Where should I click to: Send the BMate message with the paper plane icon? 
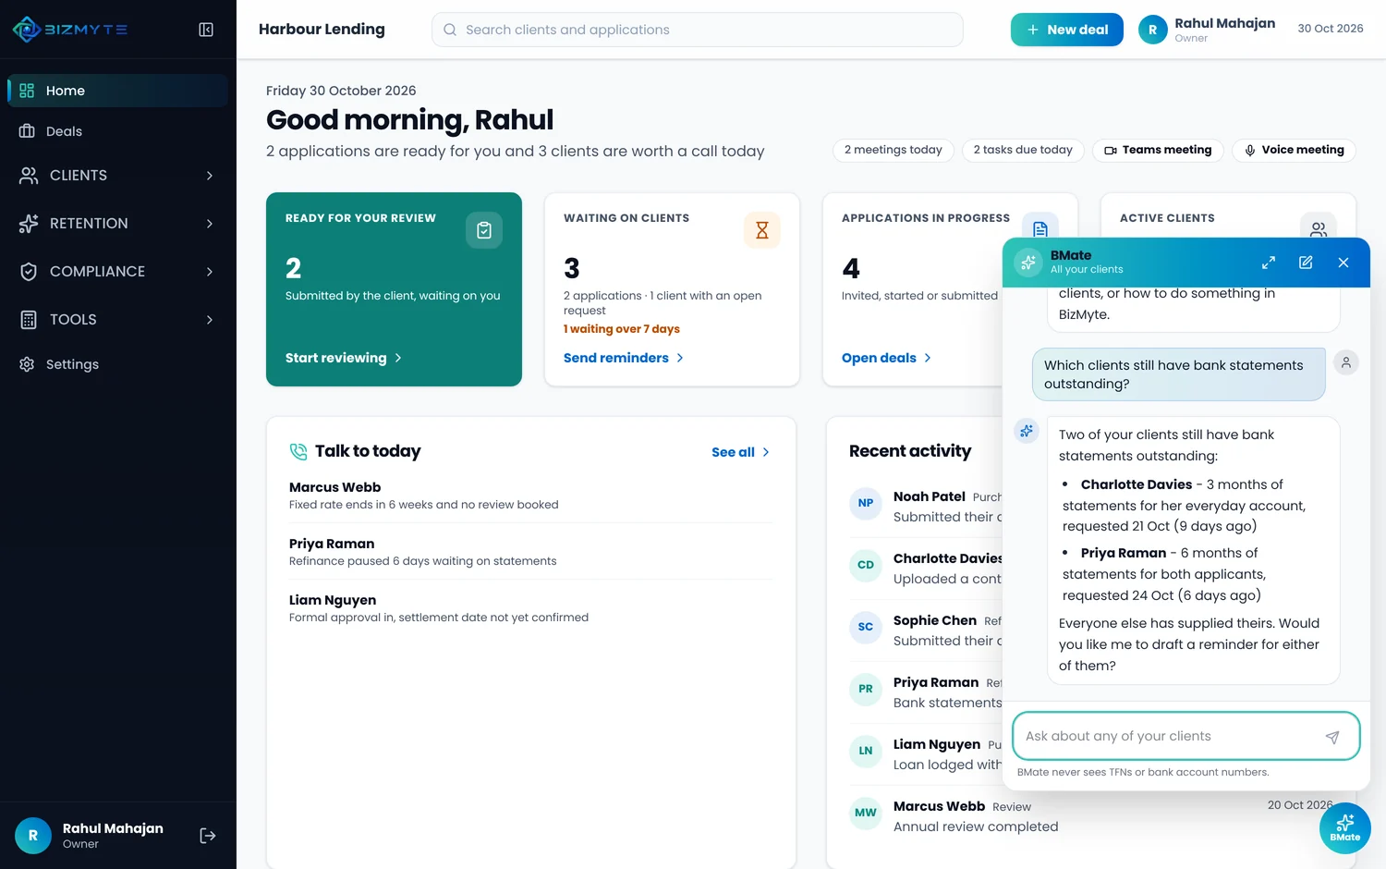coord(1332,737)
